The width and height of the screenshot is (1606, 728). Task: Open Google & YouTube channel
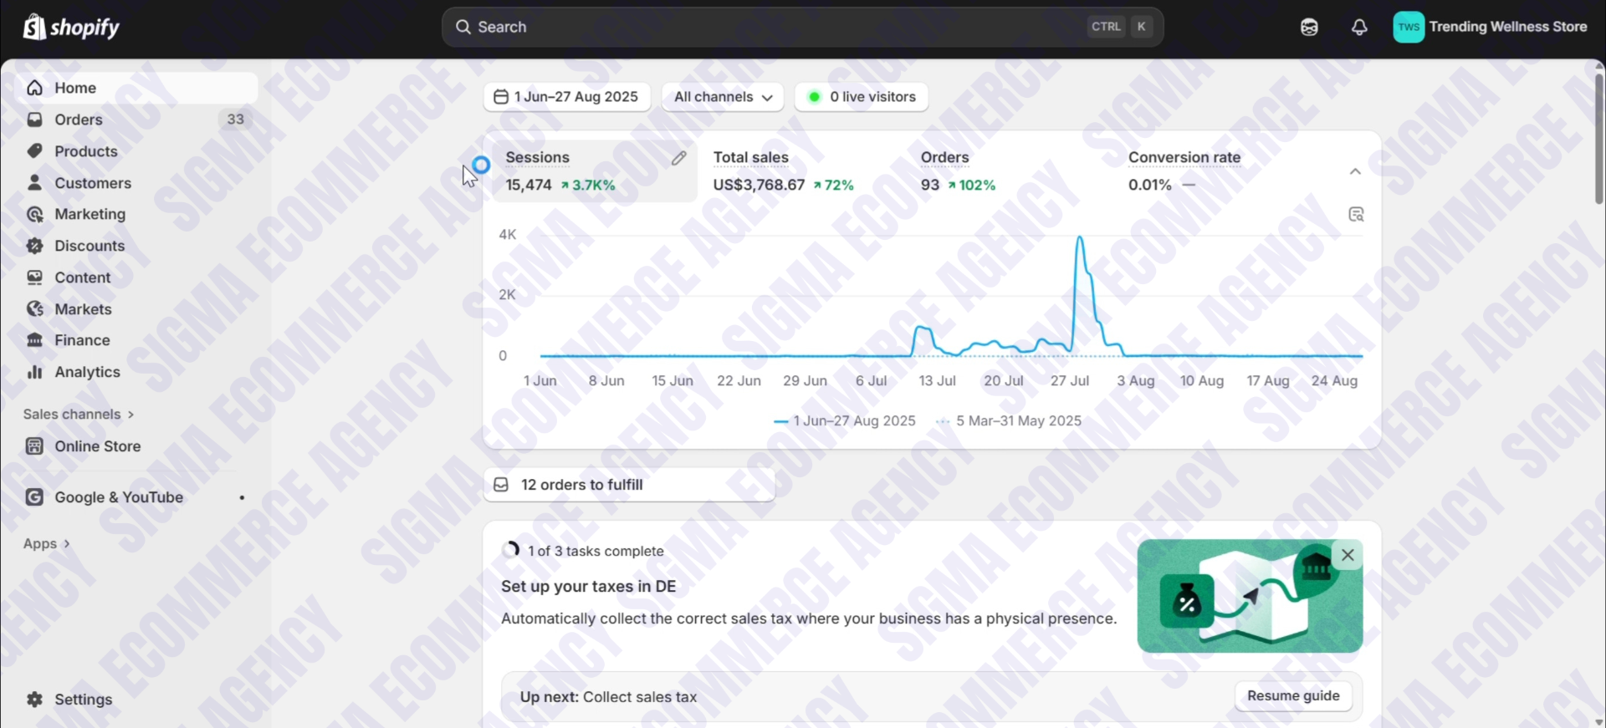pyautogui.click(x=137, y=497)
